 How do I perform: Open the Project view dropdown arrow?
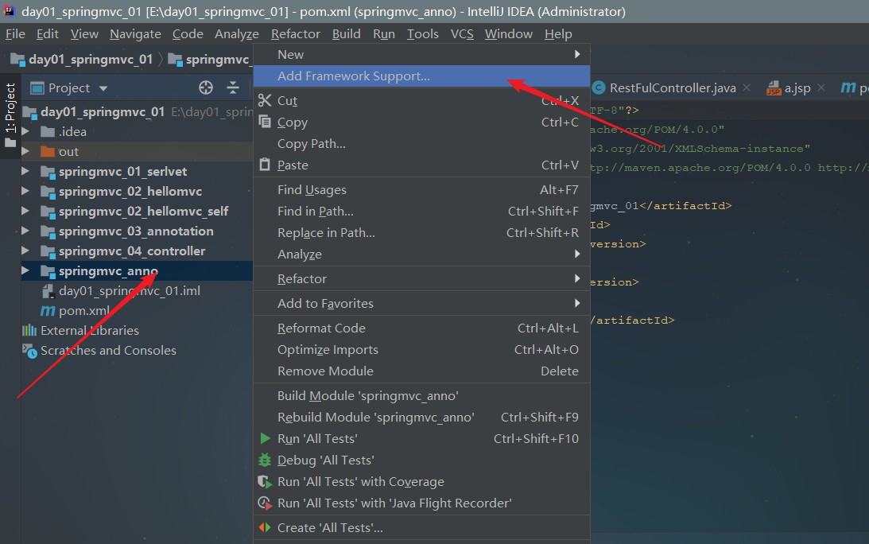pos(103,88)
